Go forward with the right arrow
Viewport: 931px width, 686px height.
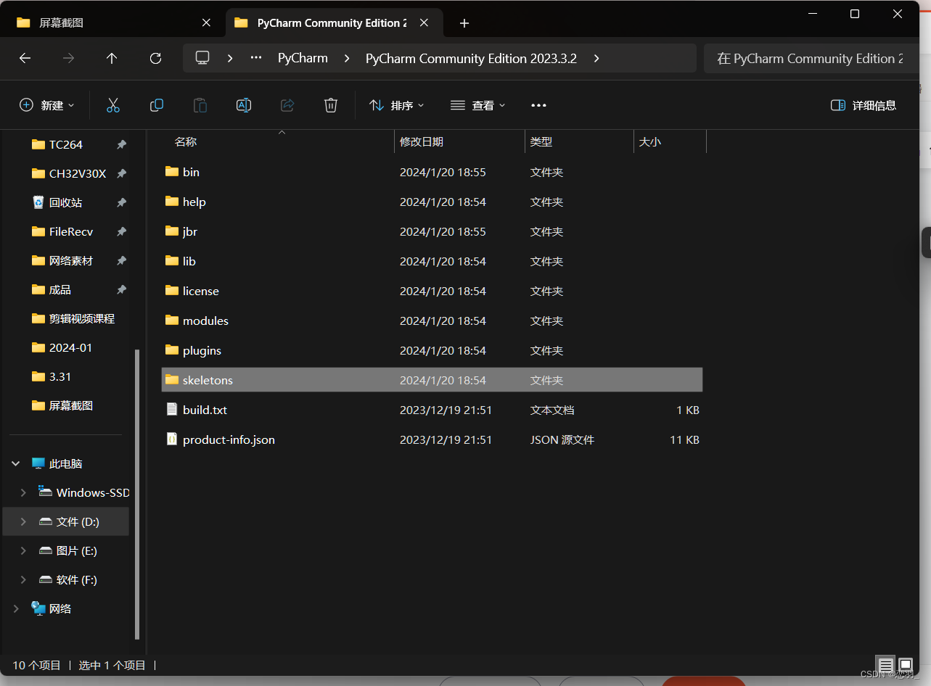[68, 58]
